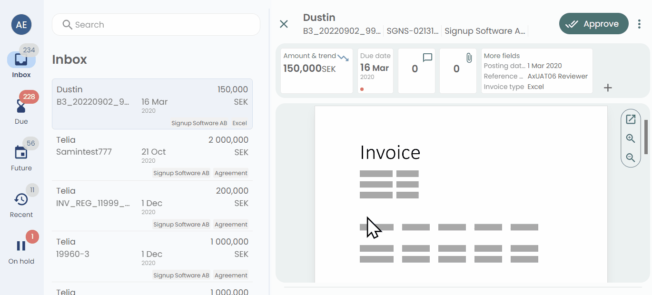Open the AE user avatar
Image resolution: width=652 pixels, height=295 pixels.
(21, 25)
